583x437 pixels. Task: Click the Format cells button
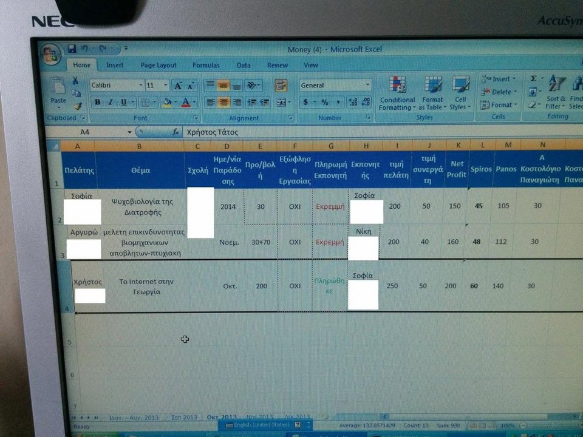coord(499,105)
